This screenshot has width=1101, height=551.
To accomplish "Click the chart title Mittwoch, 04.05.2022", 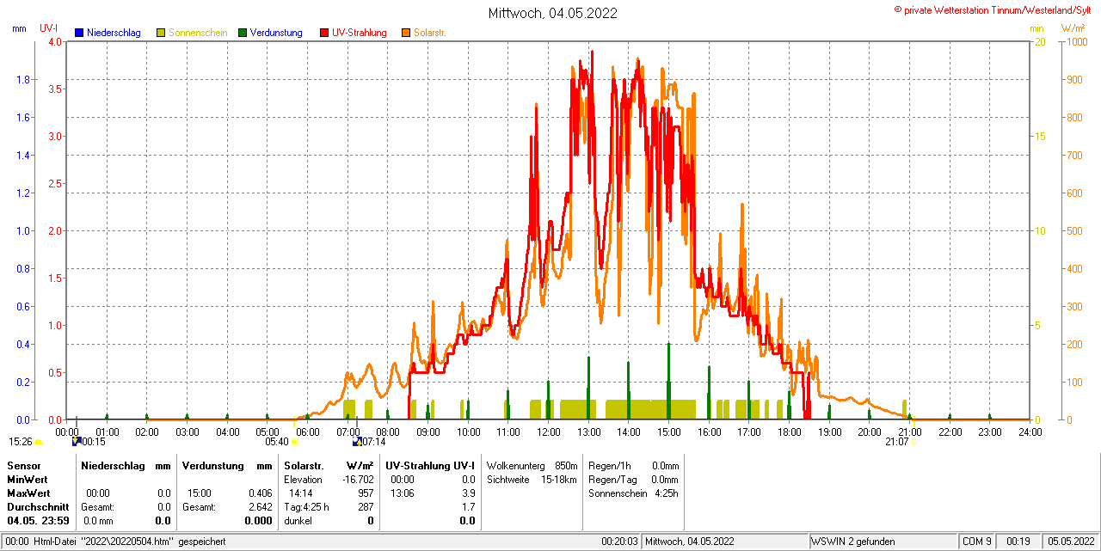I will pyautogui.click(x=553, y=13).
